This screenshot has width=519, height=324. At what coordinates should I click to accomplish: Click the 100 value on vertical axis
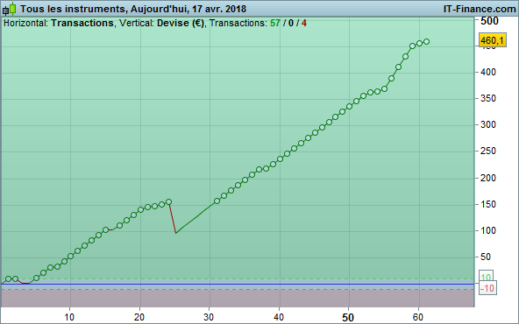pyautogui.click(x=488, y=231)
